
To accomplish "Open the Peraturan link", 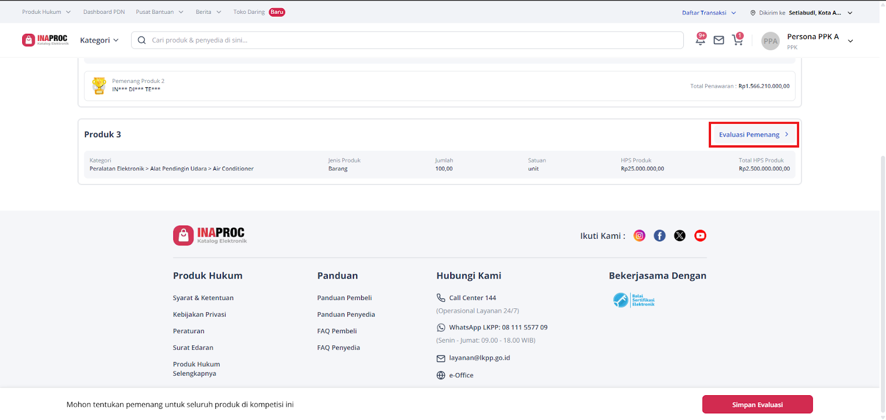I will click(188, 331).
